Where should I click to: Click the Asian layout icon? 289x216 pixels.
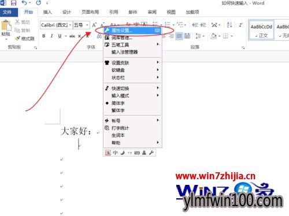tap(214, 25)
